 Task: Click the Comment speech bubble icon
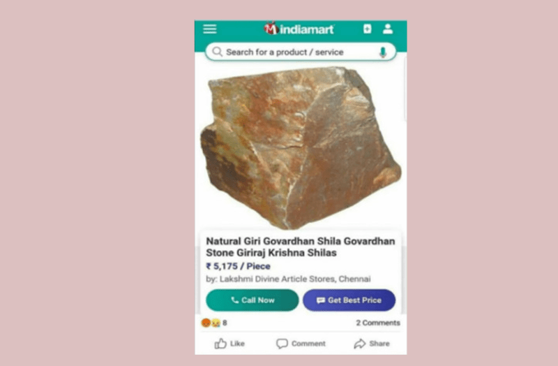[282, 344]
